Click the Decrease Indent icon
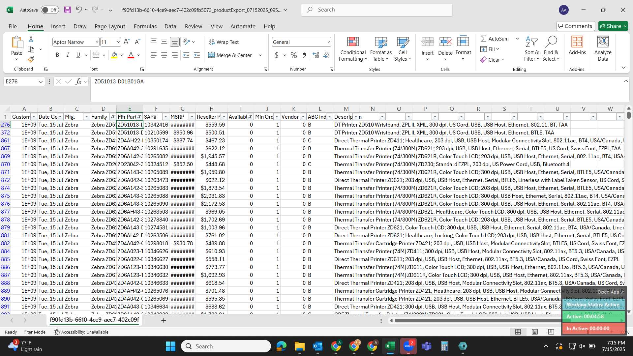The image size is (633, 356). click(x=186, y=55)
